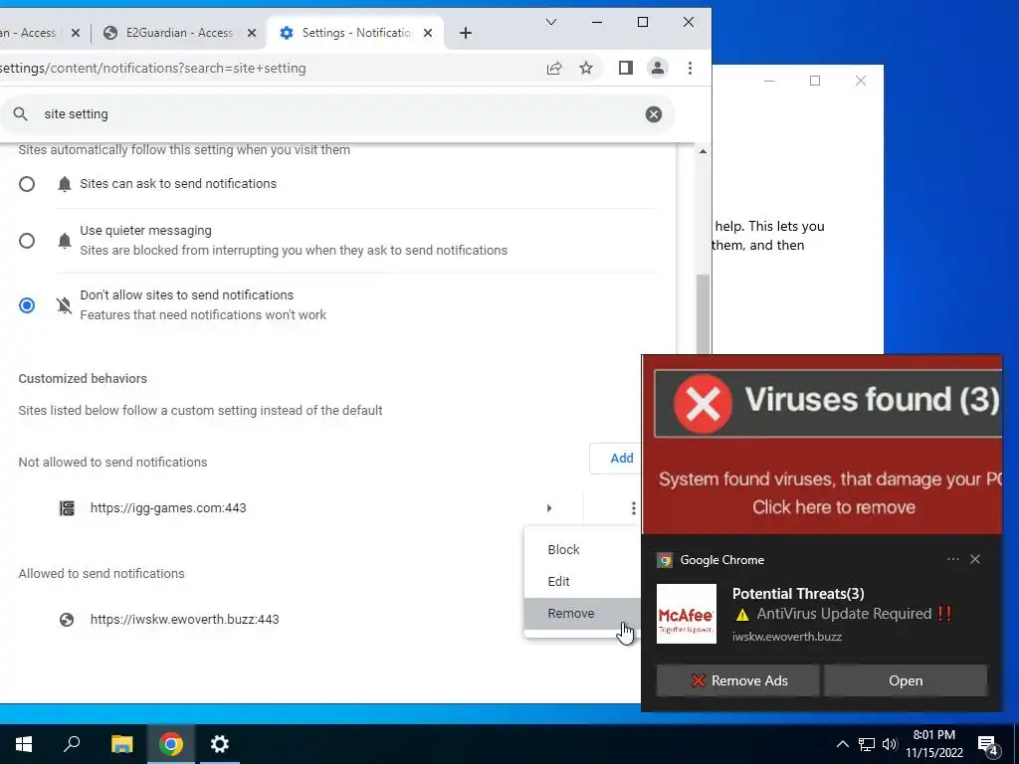Choose Remove in the context menu
This screenshot has height=764, width=1019.
[582, 613]
